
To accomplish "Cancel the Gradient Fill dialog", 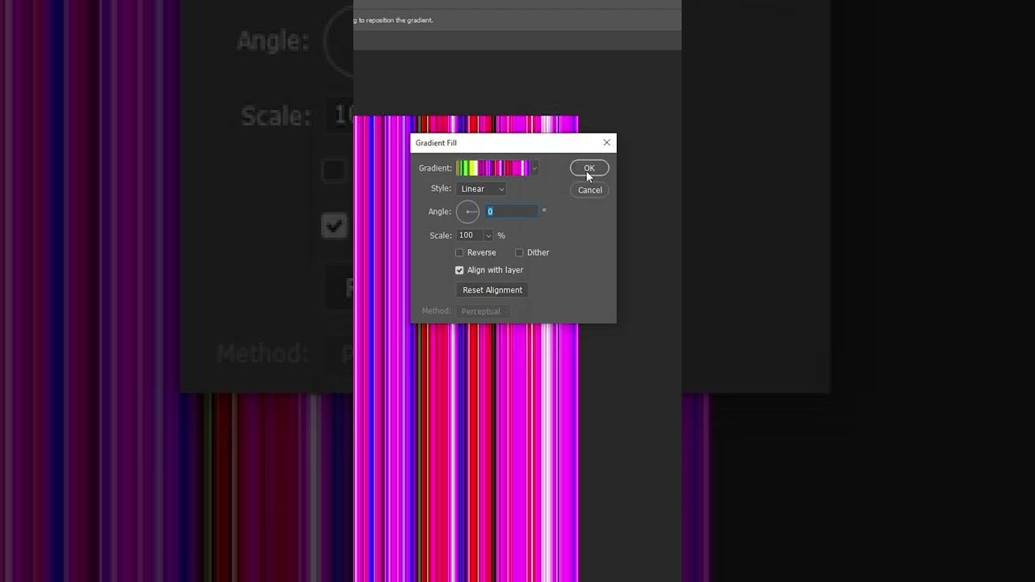I will click(589, 190).
